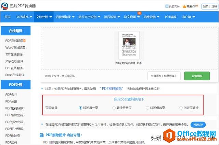
Task: Go to the 首页 menu item
Action: point(8,17)
